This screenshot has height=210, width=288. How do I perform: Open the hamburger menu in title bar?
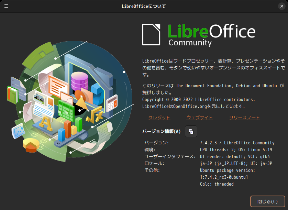tap(6, 6)
